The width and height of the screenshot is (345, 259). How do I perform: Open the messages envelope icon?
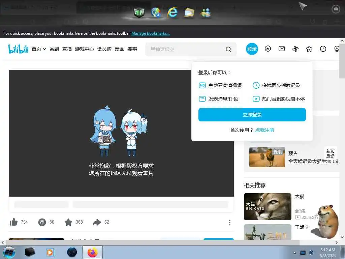(282, 49)
